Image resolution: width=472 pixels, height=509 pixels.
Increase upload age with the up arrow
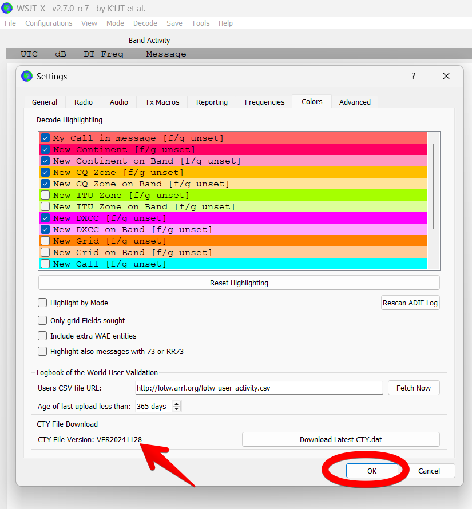(177, 404)
